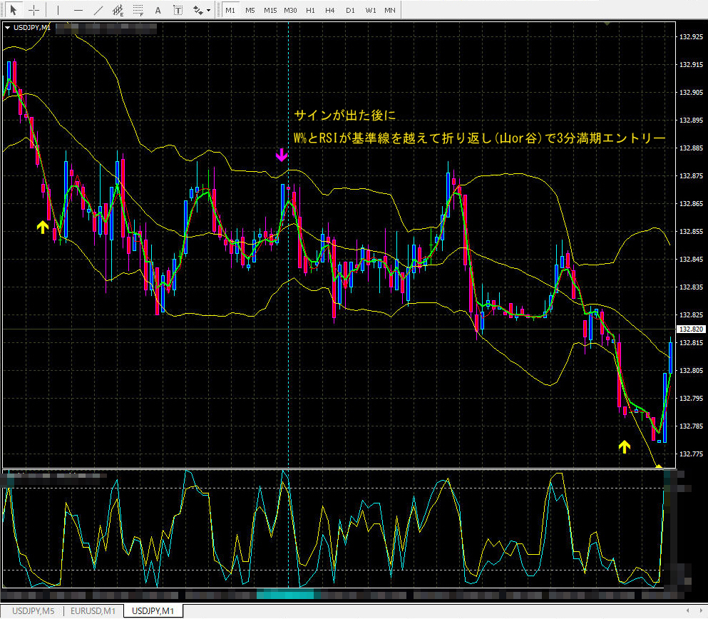Image resolution: width=708 pixels, height=619 pixels.
Task: Switch chart to D1 timeframe
Action: point(350,10)
